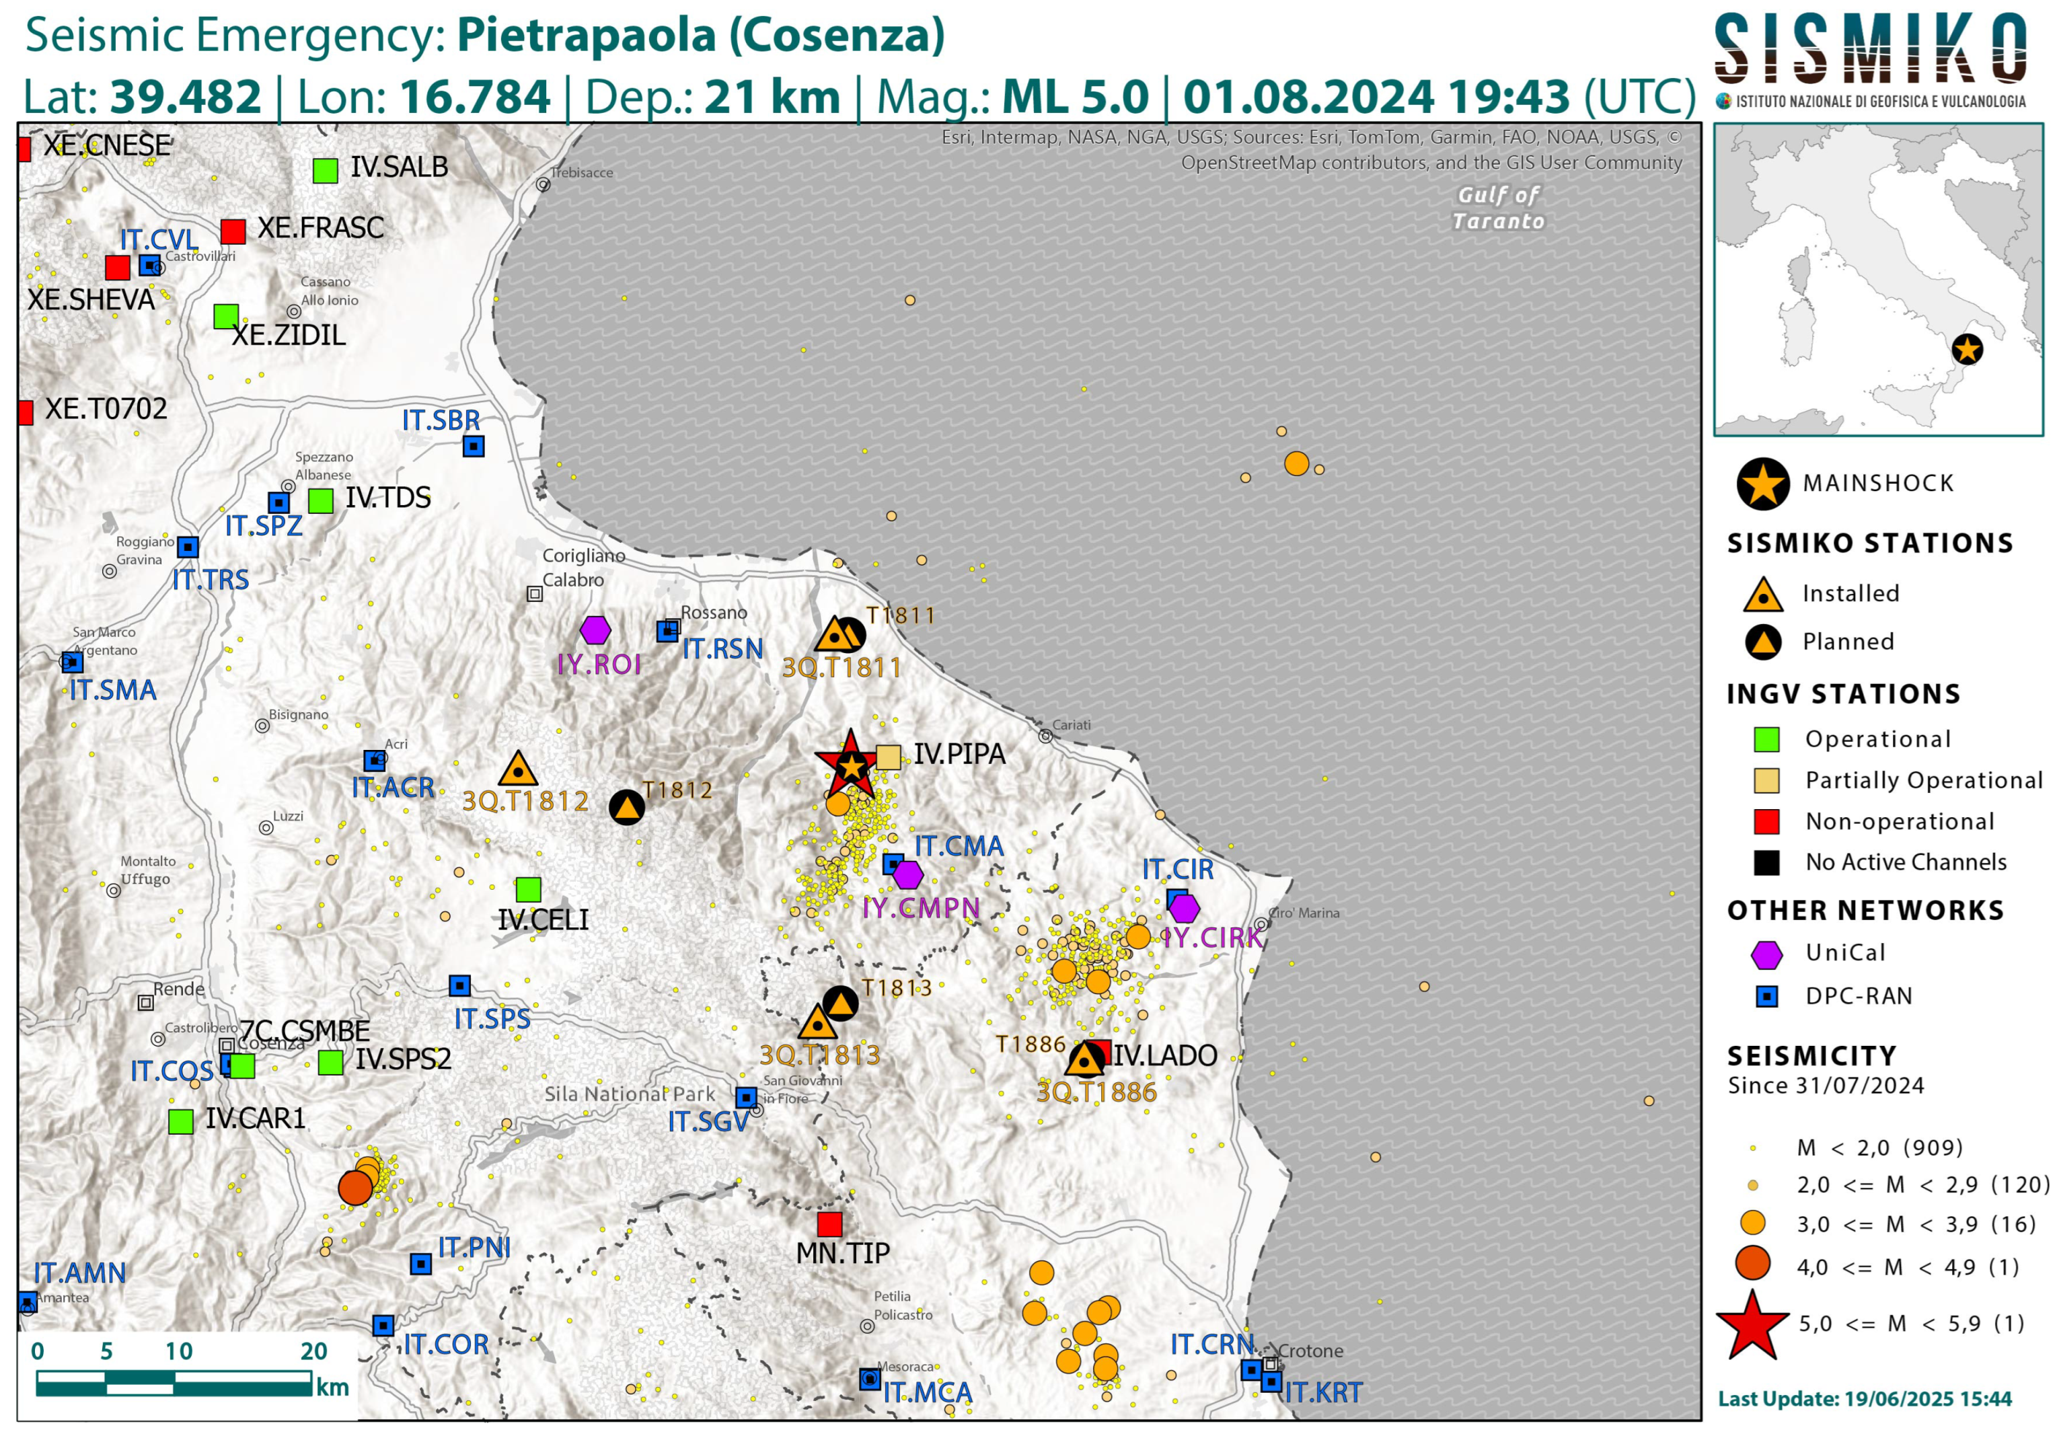Screen dimensions: 2057x1438
Task: Select the IY.ROI purple hexagon marker
Action: 595,630
